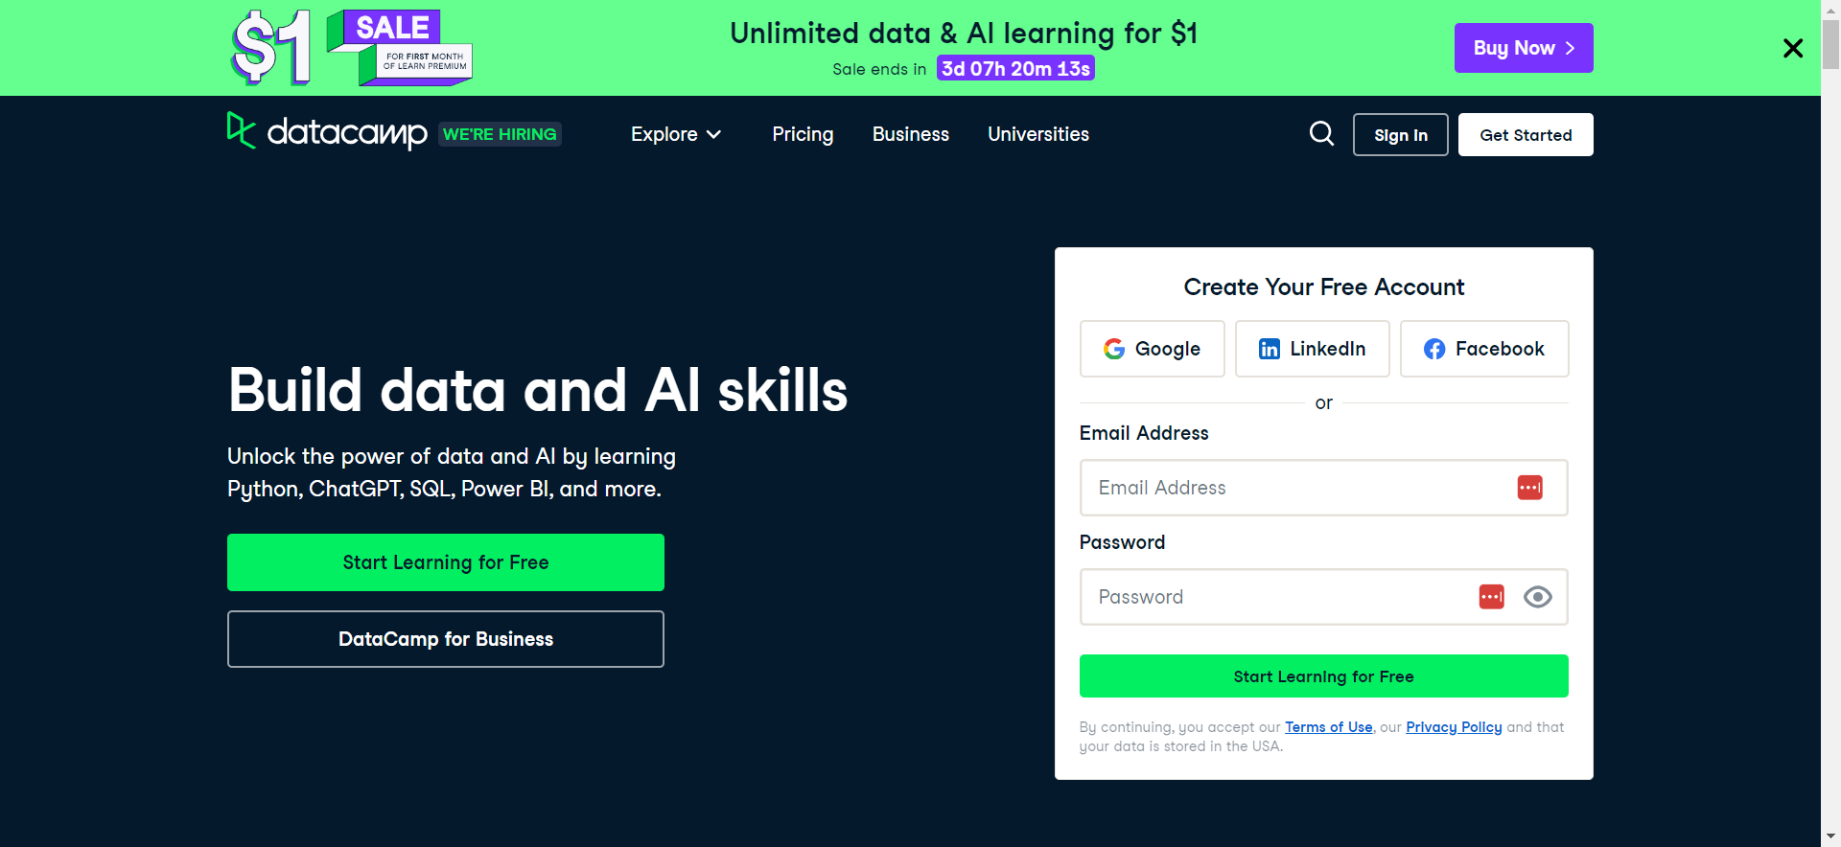This screenshot has height=847, width=1841.
Task: Open the Universities menu item
Action: click(1038, 134)
